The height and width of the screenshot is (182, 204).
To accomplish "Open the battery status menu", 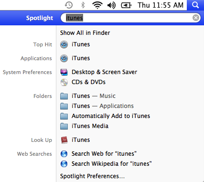I will (x=126, y=5).
